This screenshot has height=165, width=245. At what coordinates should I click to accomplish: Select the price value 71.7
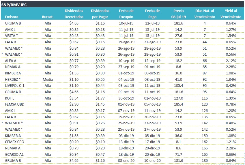pos(179,154)
